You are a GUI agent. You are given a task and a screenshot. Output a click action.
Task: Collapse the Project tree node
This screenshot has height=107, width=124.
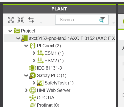[10, 31]
